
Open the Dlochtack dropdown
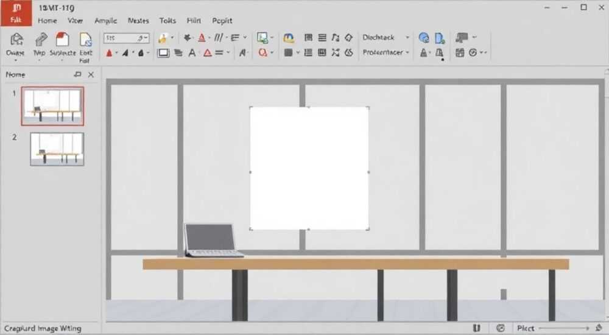click(x=385, y=38)
